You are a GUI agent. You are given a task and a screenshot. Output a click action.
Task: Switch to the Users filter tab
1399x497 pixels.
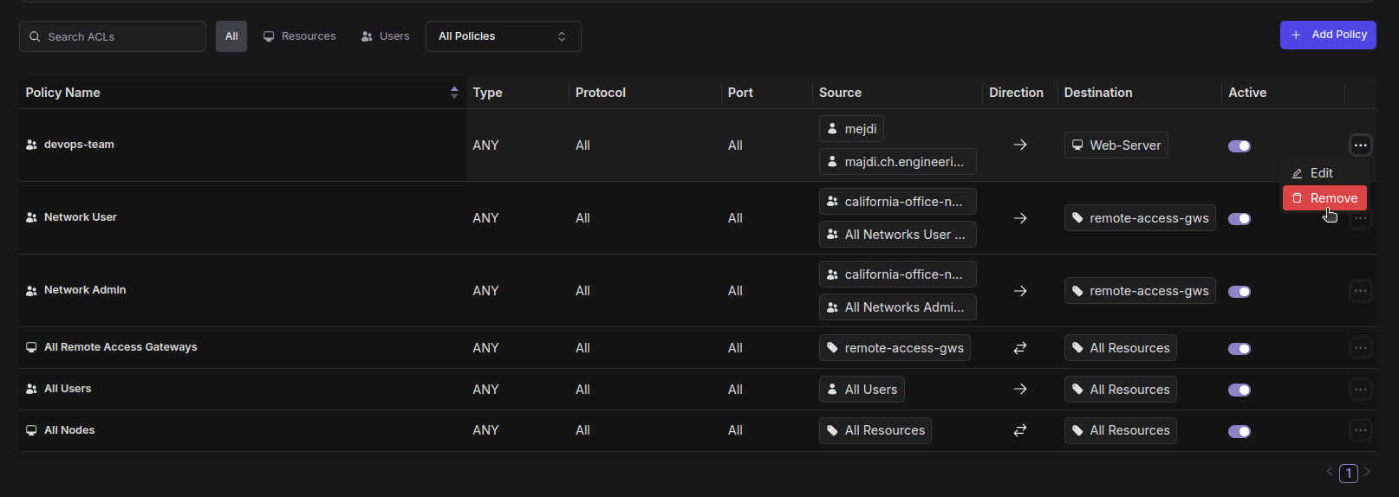pos(386,36)
